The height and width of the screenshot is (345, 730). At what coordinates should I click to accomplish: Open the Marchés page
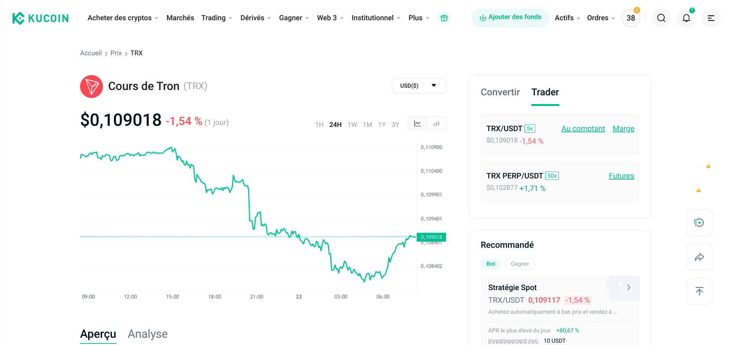180,18
